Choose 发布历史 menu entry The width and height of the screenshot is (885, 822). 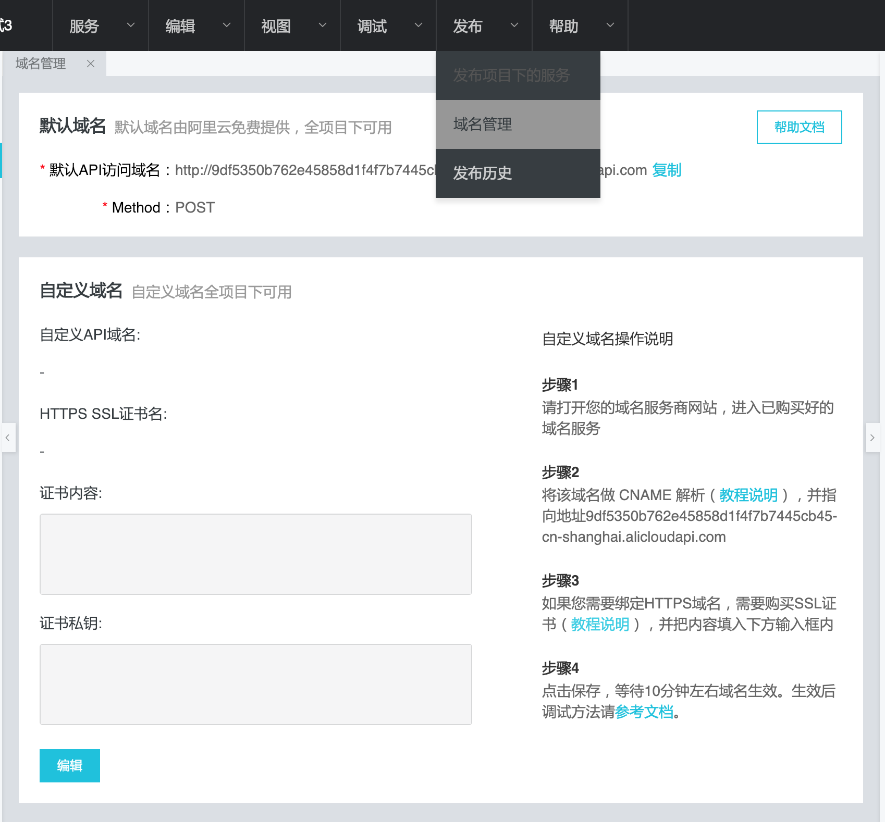tap(483, 173)
